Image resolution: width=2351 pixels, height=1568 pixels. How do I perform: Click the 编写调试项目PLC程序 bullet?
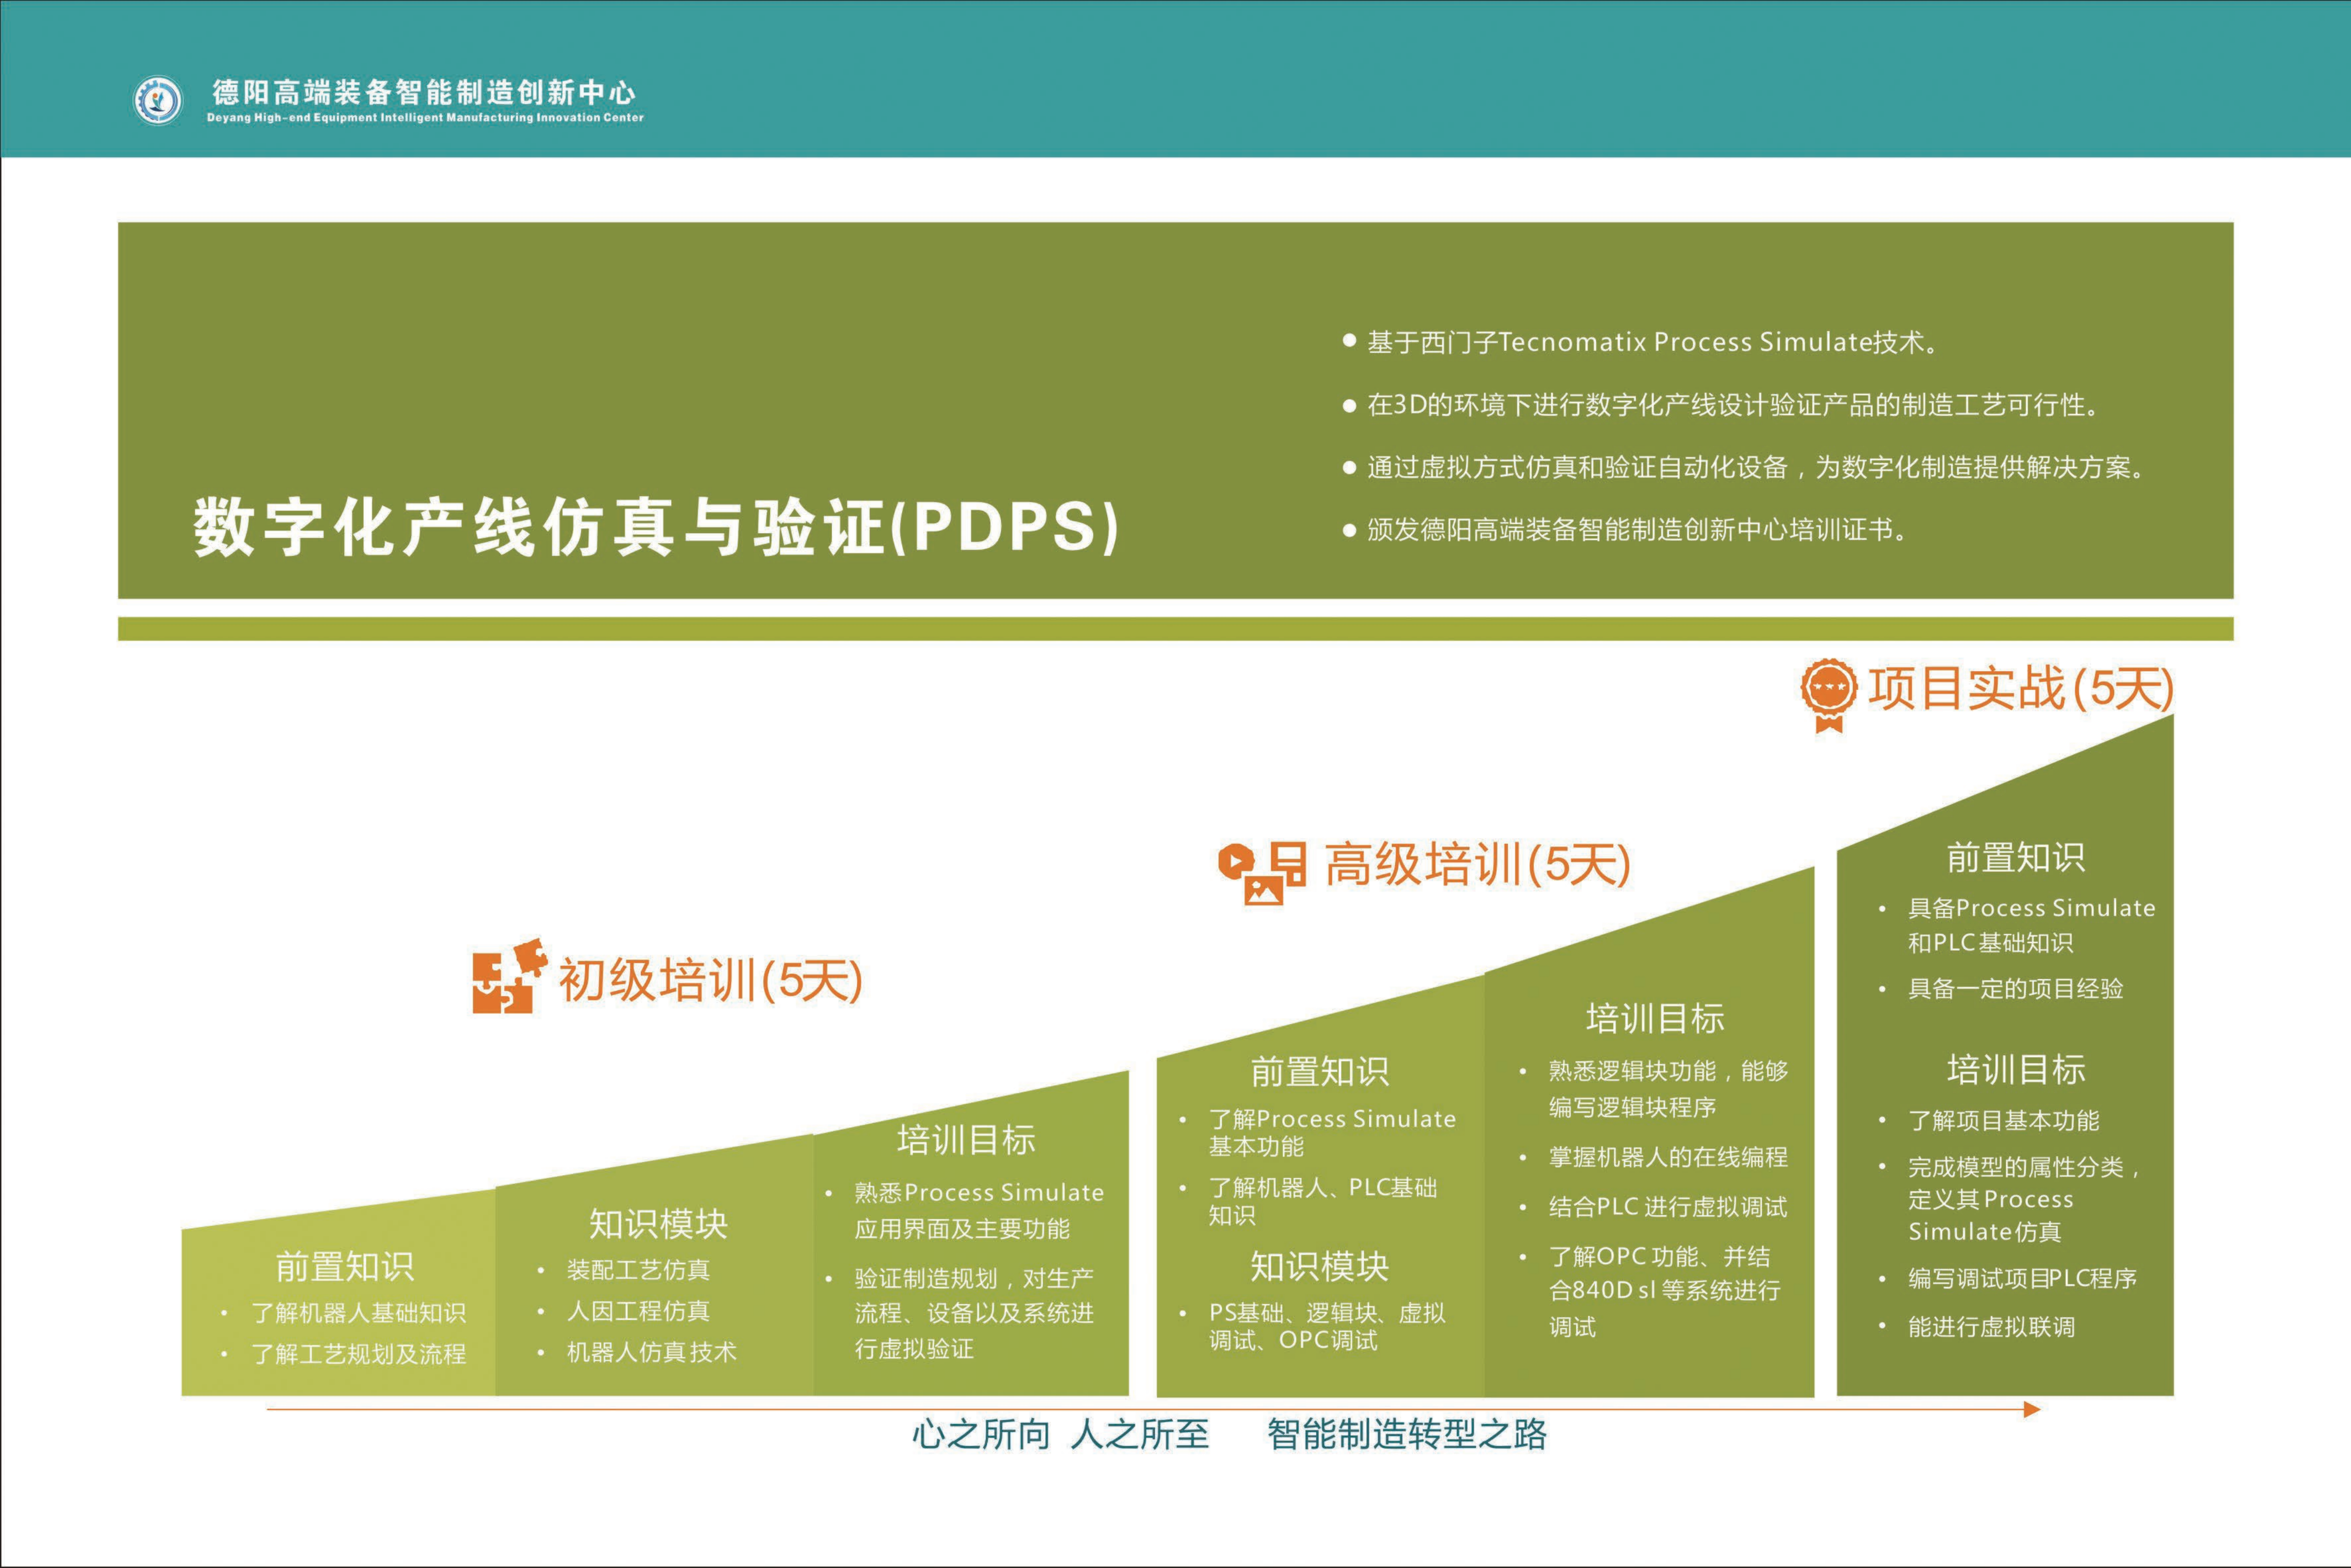(x=2022, y=1278)
